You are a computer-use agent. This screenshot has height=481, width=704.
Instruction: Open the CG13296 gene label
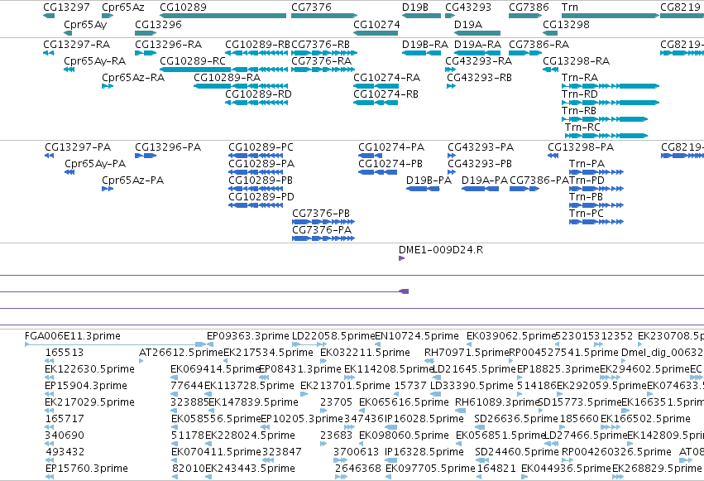click(158, 24)
